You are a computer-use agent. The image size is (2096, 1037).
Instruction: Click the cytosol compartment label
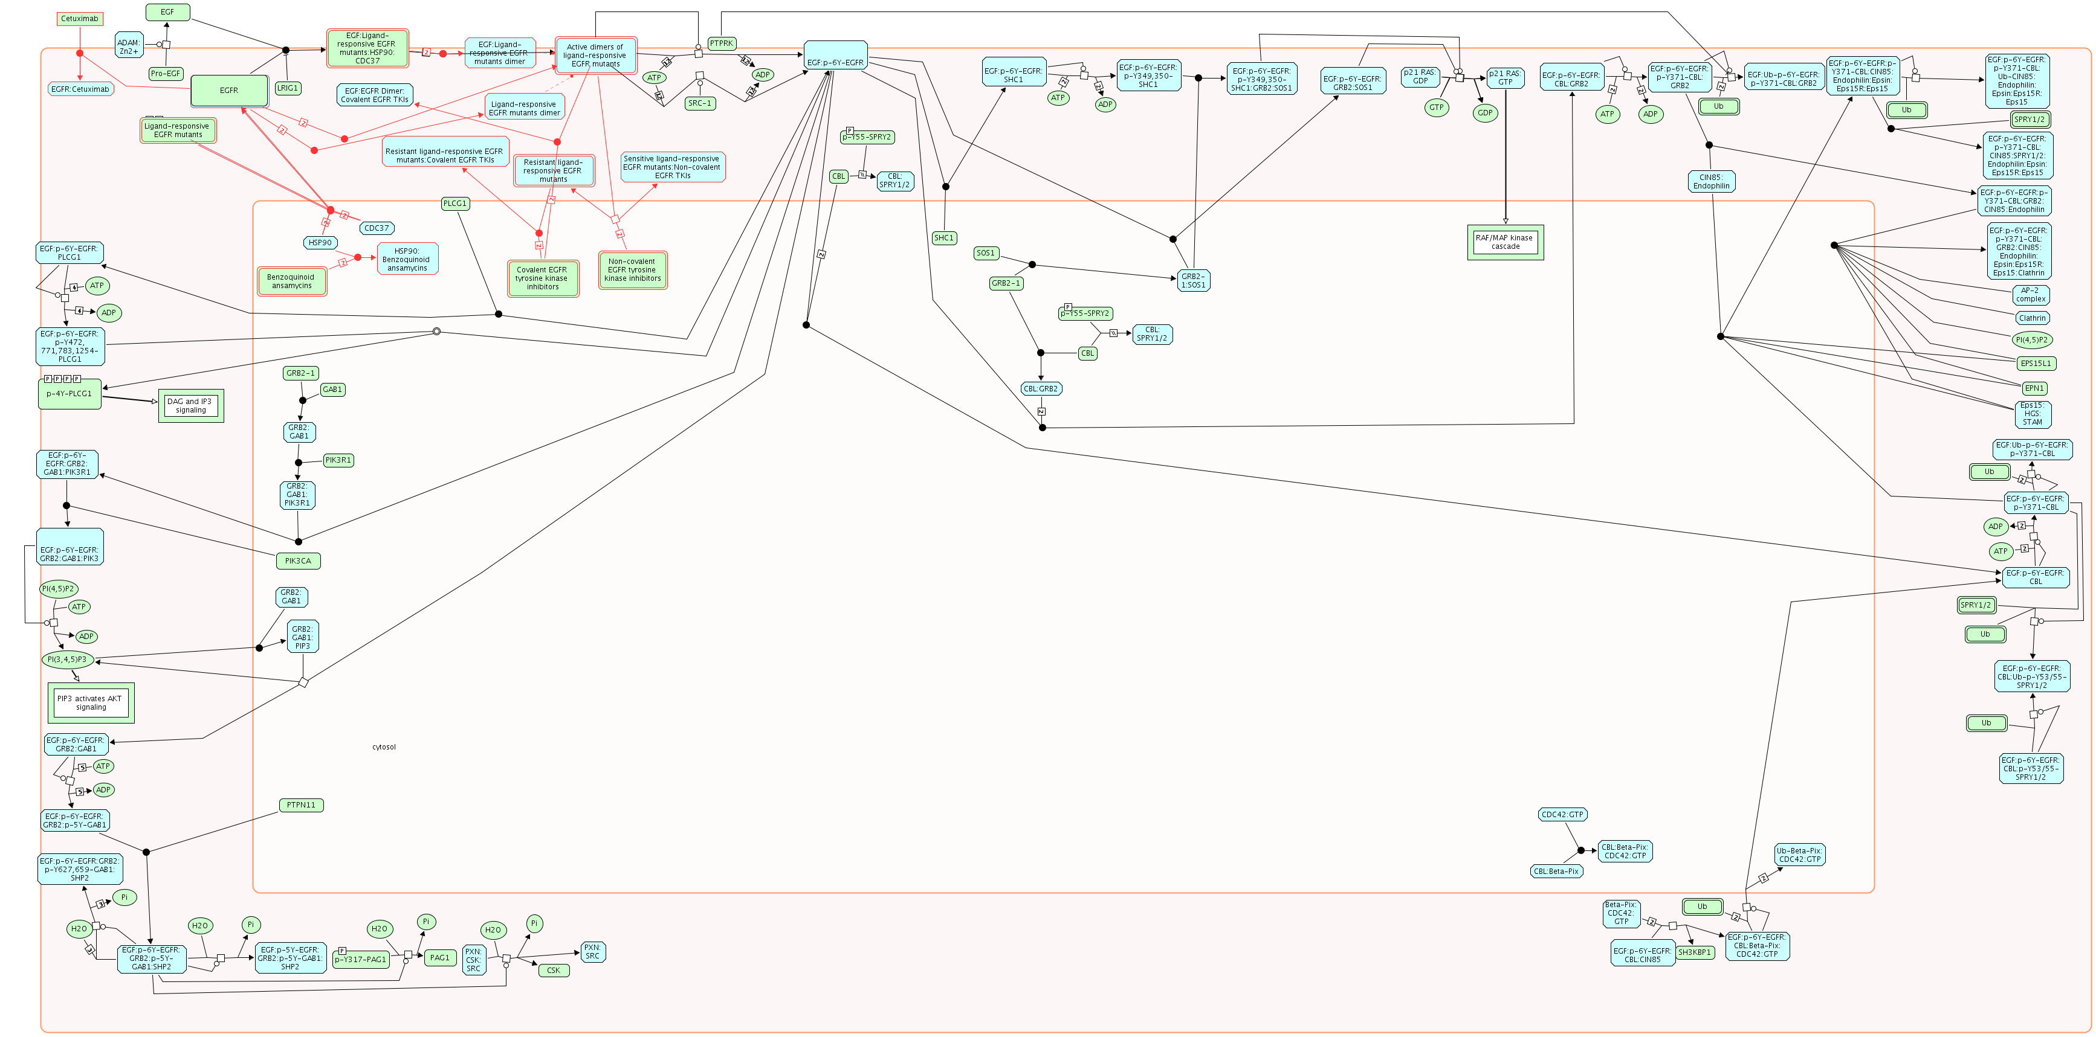[x=384, y=746]
